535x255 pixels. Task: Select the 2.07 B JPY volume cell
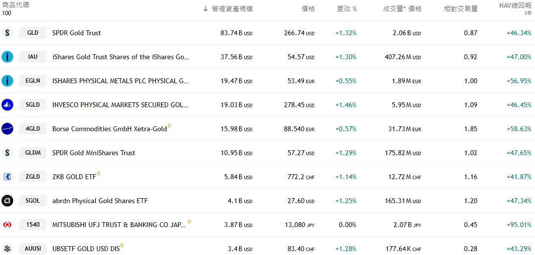coord(407,225)
